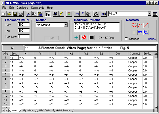
Task: Open the No Ground dropdown
Action: (x=66, y=25)
